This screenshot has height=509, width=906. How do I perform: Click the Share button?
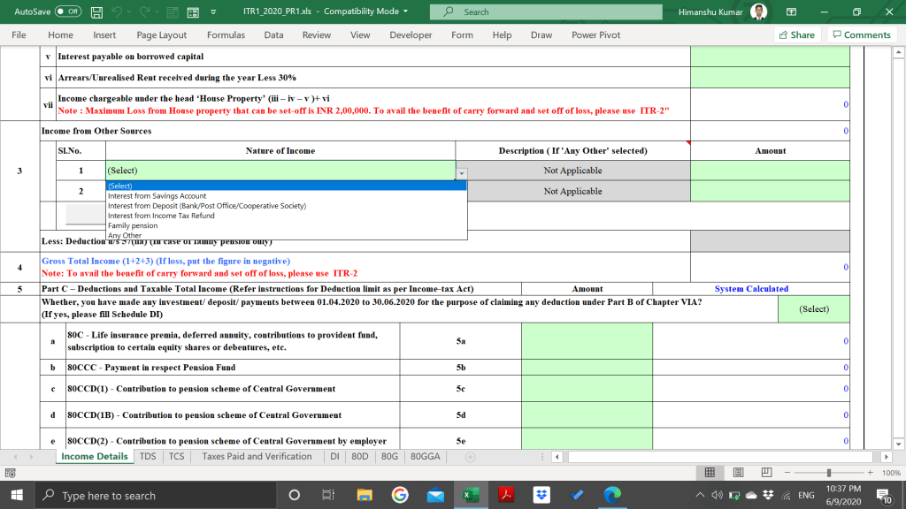[x=797, y=34]
